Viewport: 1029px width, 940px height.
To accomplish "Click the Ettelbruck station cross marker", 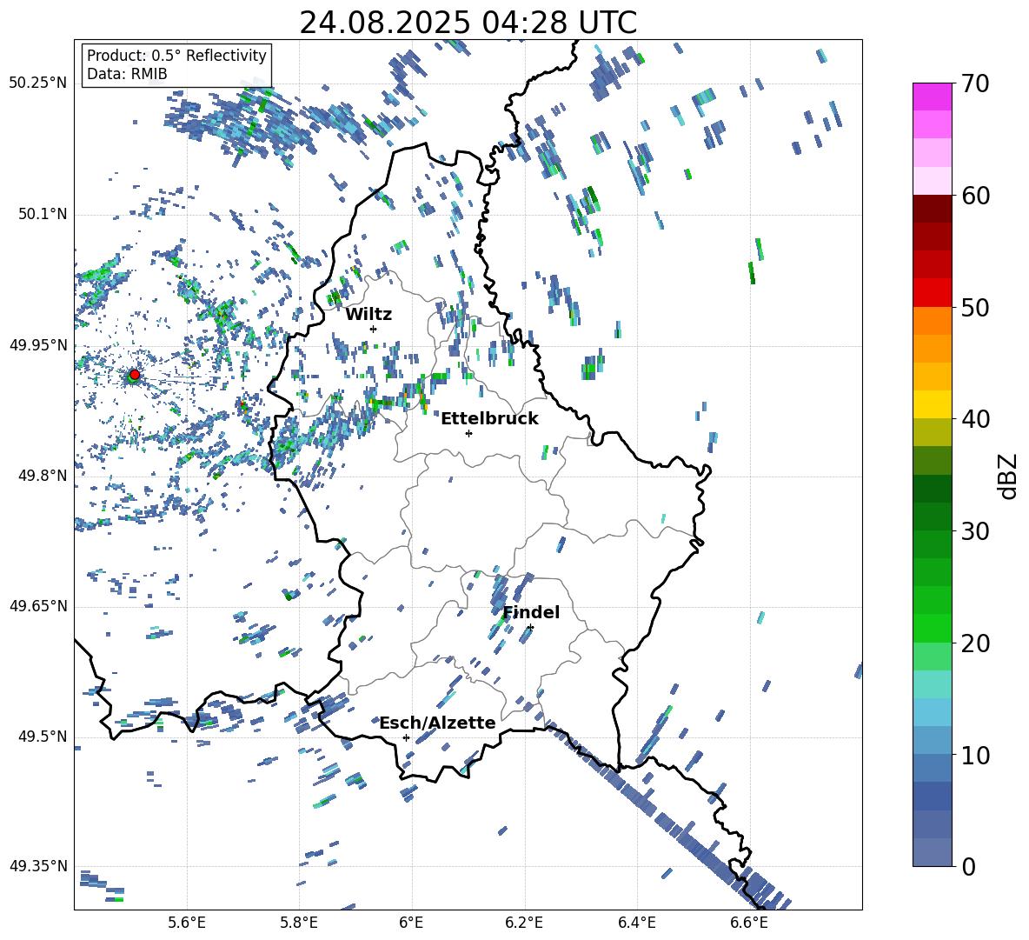I will point(468,433).
